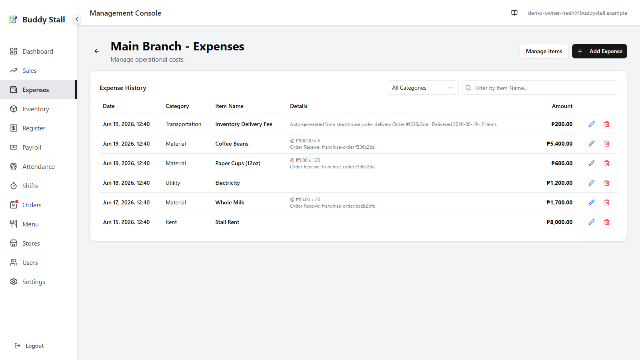Click the Transportation category cell
The image size is (640, 360).
tap(184, 124)
